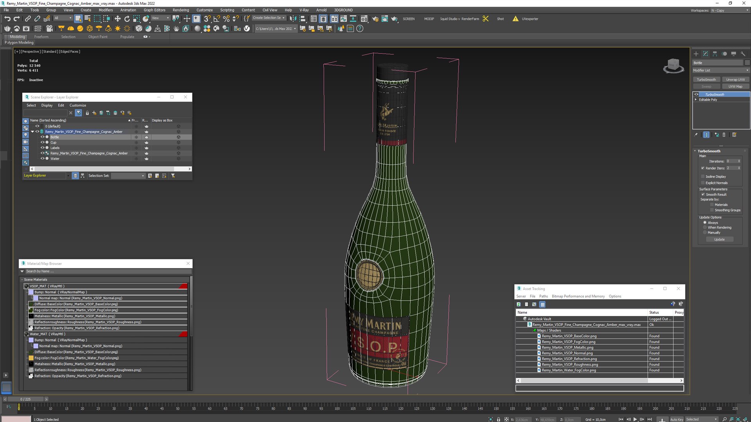The width and height of the screenshot is (751, 422).
Task: Open the Selection Set dropdown in Scene Explorer
Action: [x=128, y=176]
